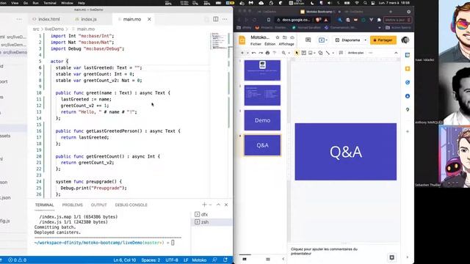Select the Demo slide thumbnail
The width and height of the screenshot is (470, 264).
[x=262, y=120]
